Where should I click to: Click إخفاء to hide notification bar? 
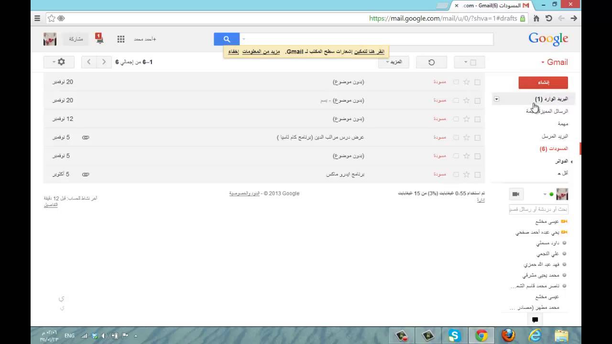pos(233,52)
